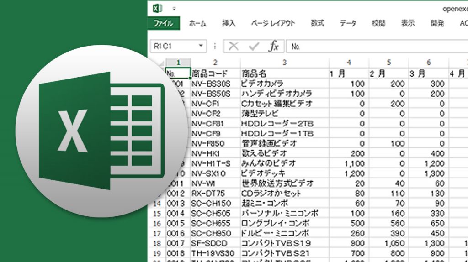Open the 数式 ribbon tab
This screenshot has height=262, width=468.
tap(317, 23)
